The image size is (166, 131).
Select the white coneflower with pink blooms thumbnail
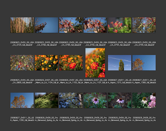point(144,100)
